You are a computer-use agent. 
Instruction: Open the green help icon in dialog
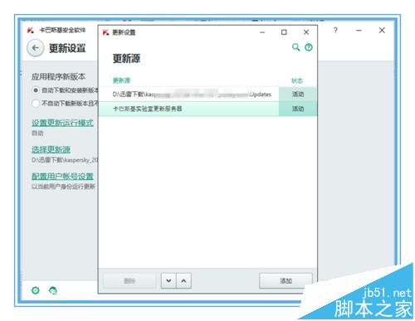click(309, 47)
